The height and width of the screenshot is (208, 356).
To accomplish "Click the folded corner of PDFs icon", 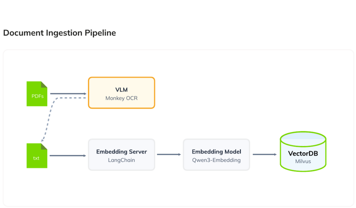I will point(44,85).
